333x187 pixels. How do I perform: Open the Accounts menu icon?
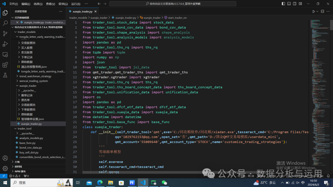point(5,158)
